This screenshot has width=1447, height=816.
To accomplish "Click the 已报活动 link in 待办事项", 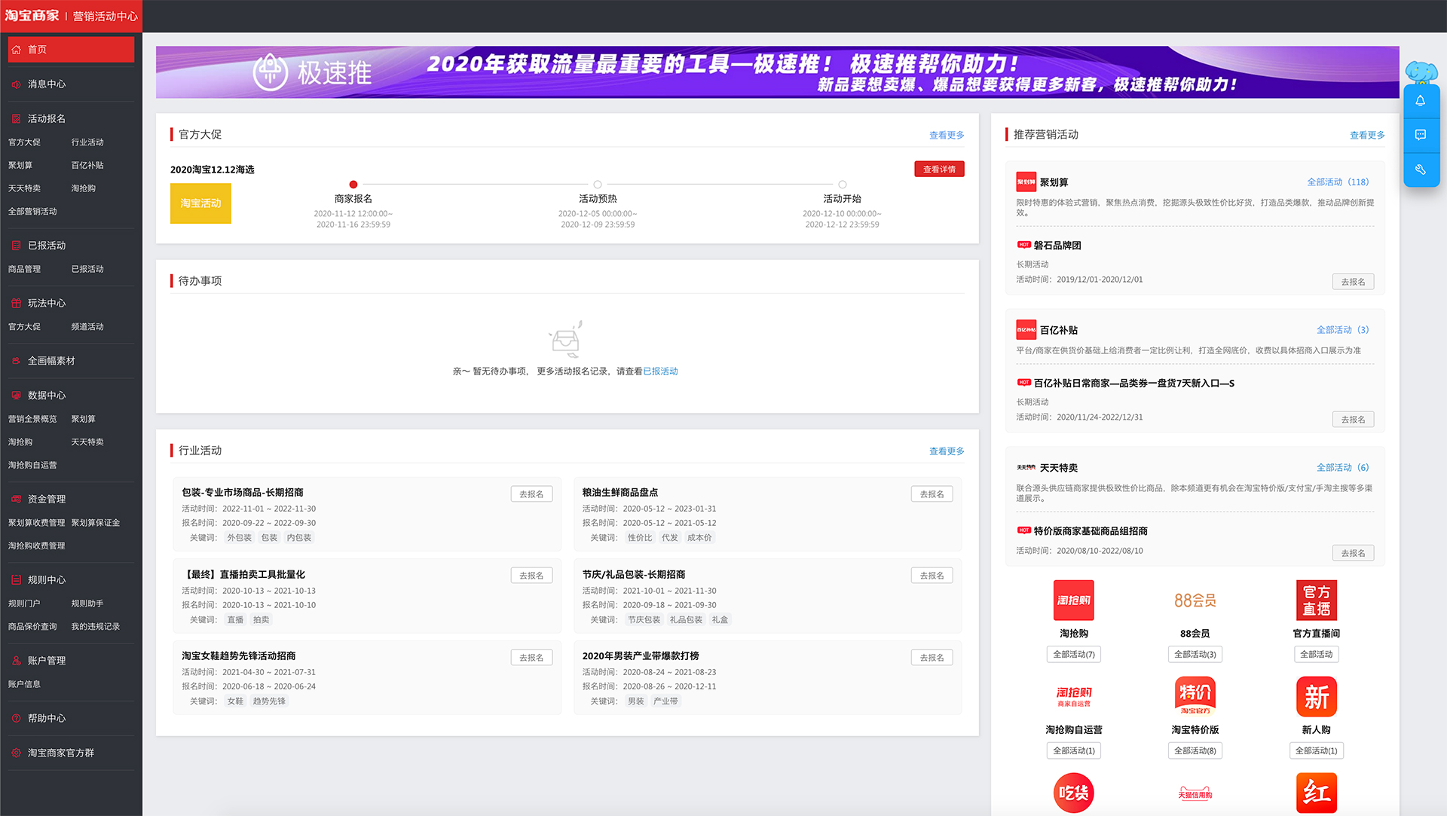I will point(660,371).
